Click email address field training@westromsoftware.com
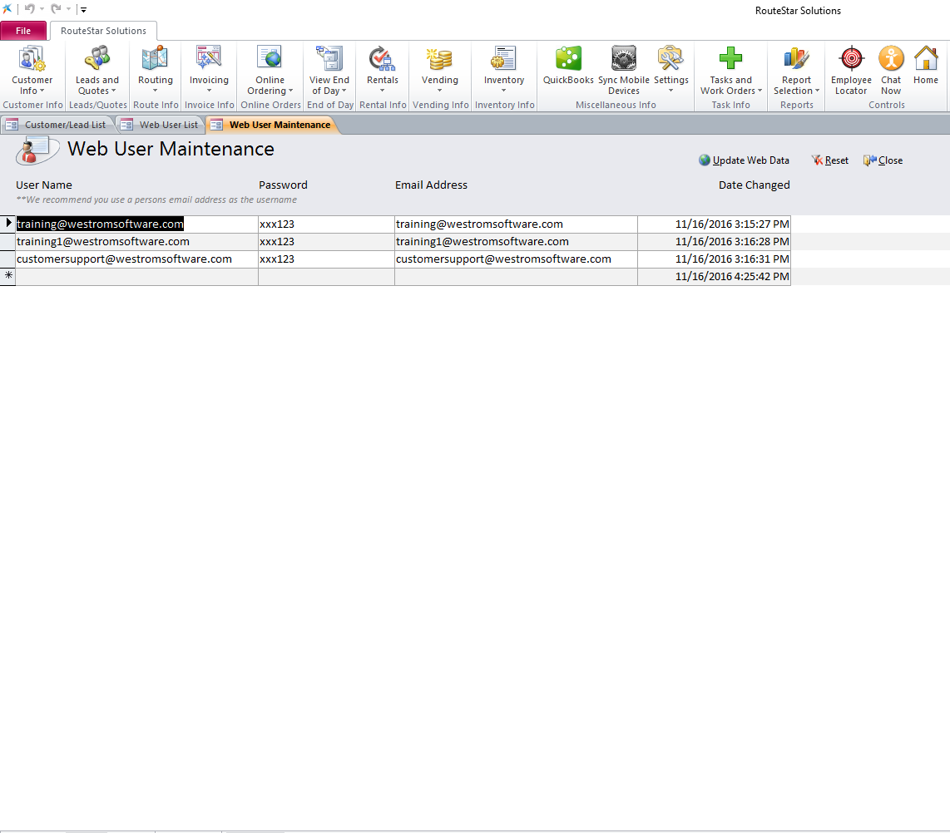Image resolution: width=950 pixels, height=833 pixels. click(517, 224)
